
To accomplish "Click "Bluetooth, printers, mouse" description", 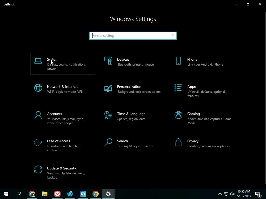I will pyautogui.click(x=135, y=65).
